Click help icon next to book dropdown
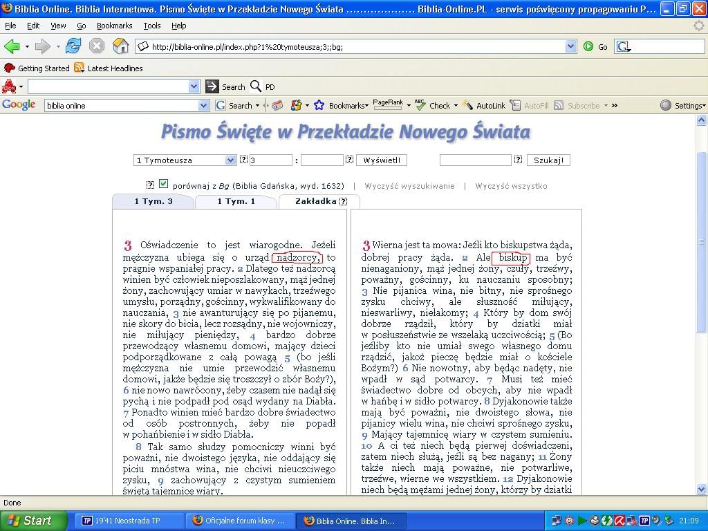This screenshot has height=531, width=708. (x=243, y=160)
